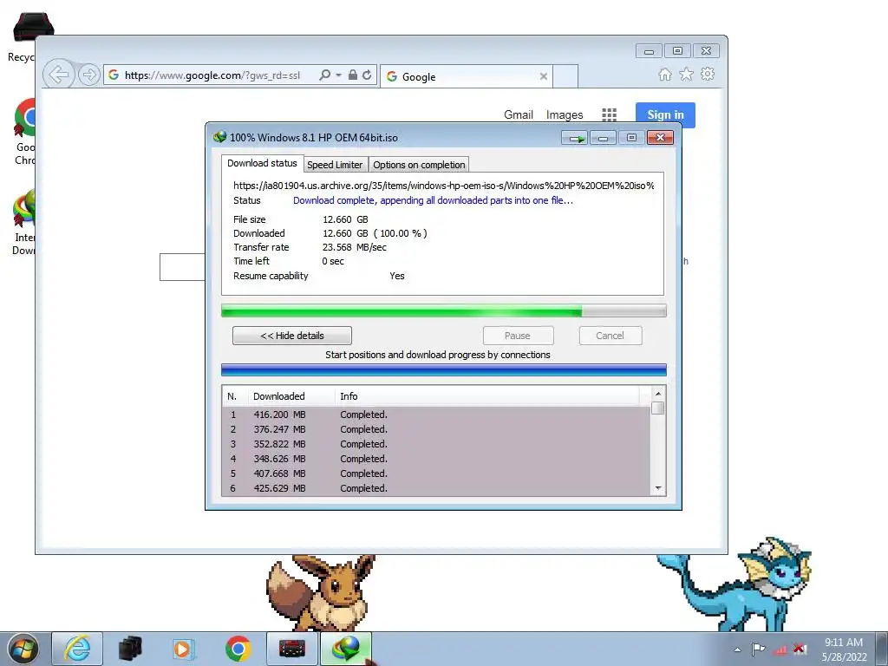Click the 'Download complete, appending' status text
The width and height of the screenshot is (888, 666).
[x=434, y=200]
